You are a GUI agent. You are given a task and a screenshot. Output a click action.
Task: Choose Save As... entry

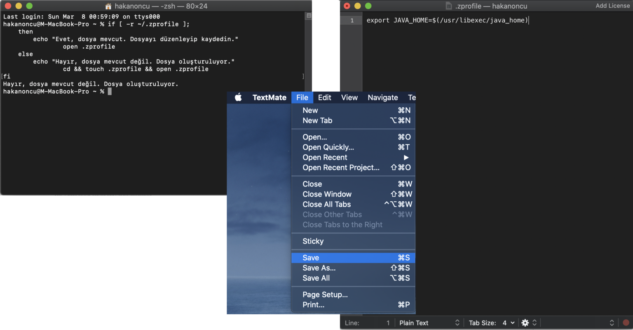pyautogui.click(x=353, y=268)
